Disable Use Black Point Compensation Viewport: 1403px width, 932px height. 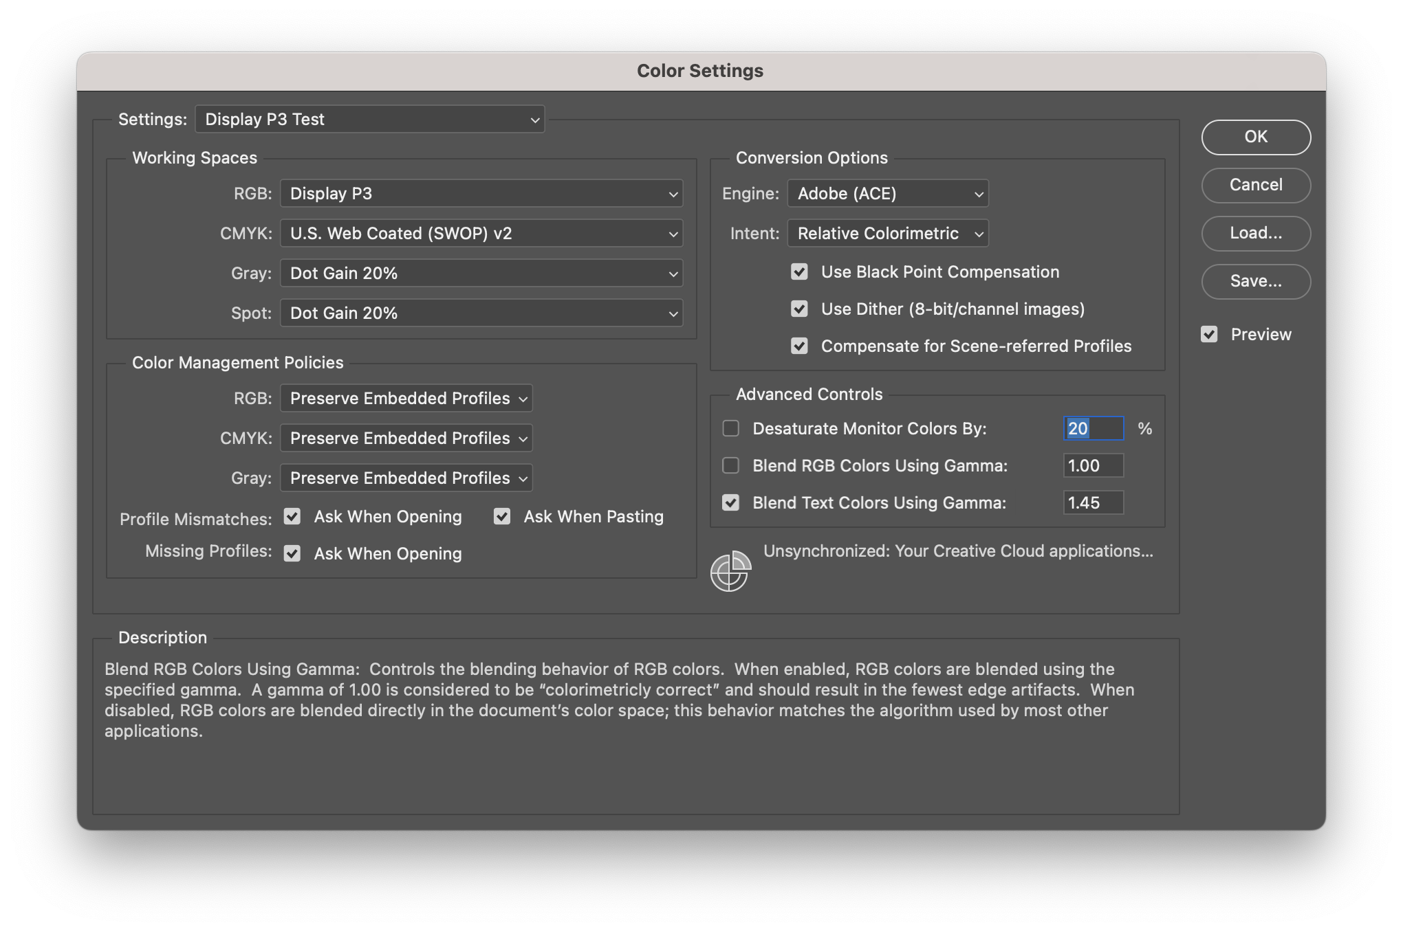(799, 271)
